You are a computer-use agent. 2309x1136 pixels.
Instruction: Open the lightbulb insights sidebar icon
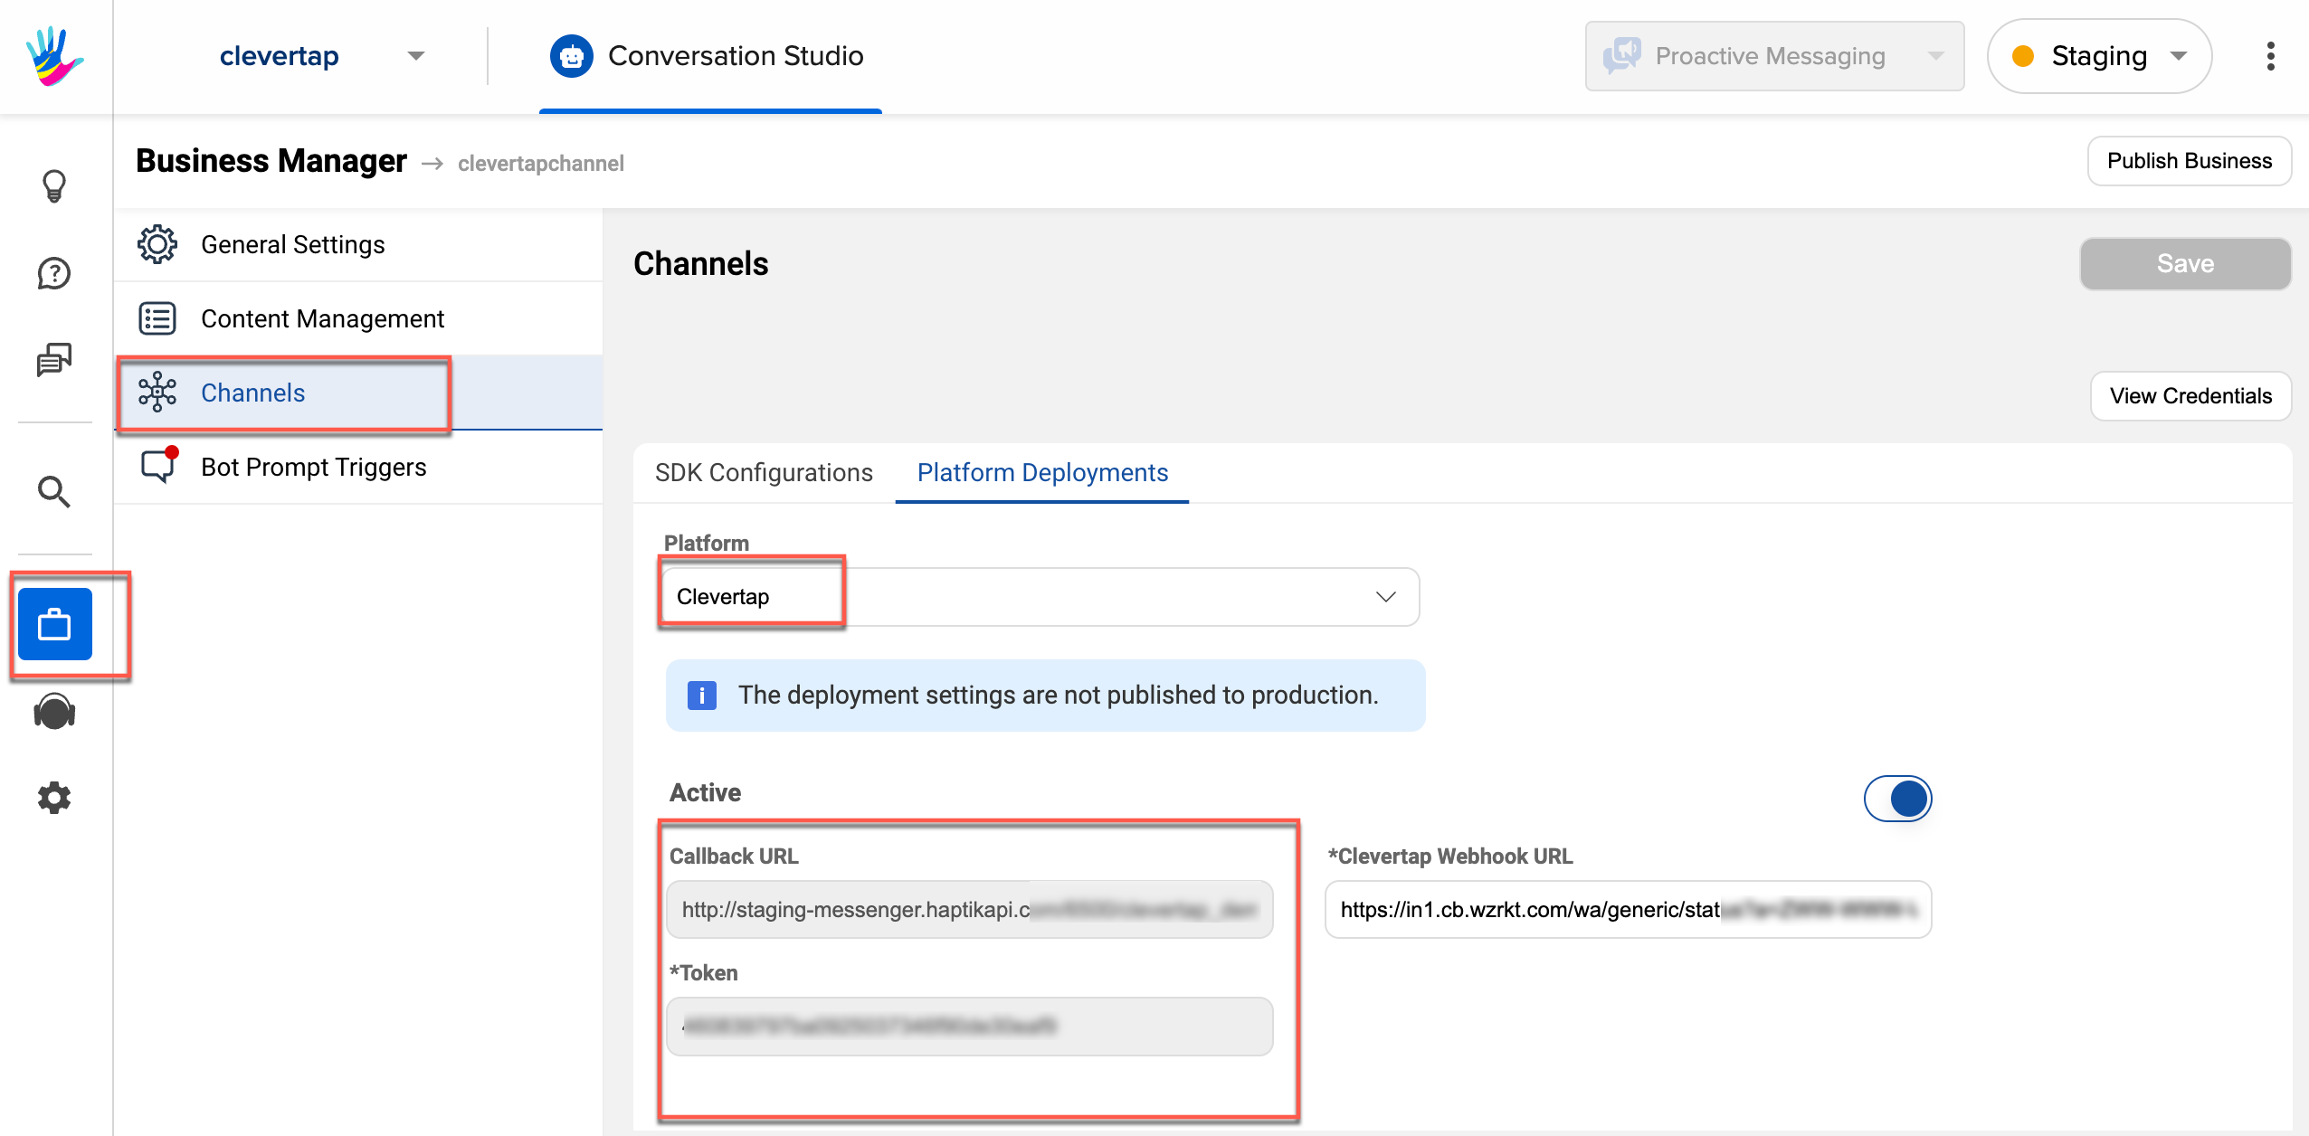click(x=54, y=185)
